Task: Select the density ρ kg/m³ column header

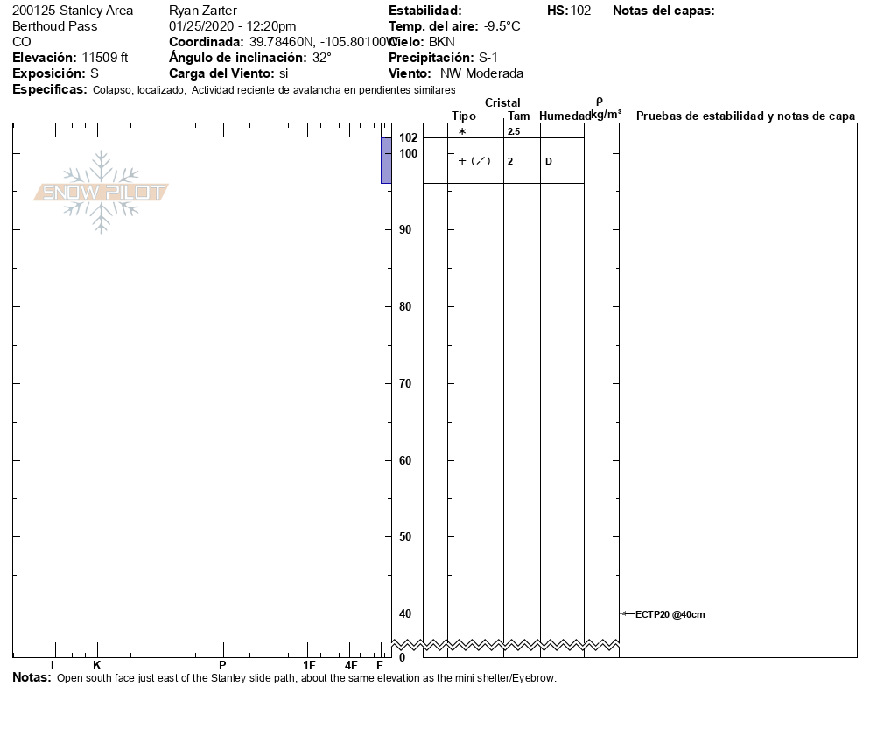Action: point(603,108)
